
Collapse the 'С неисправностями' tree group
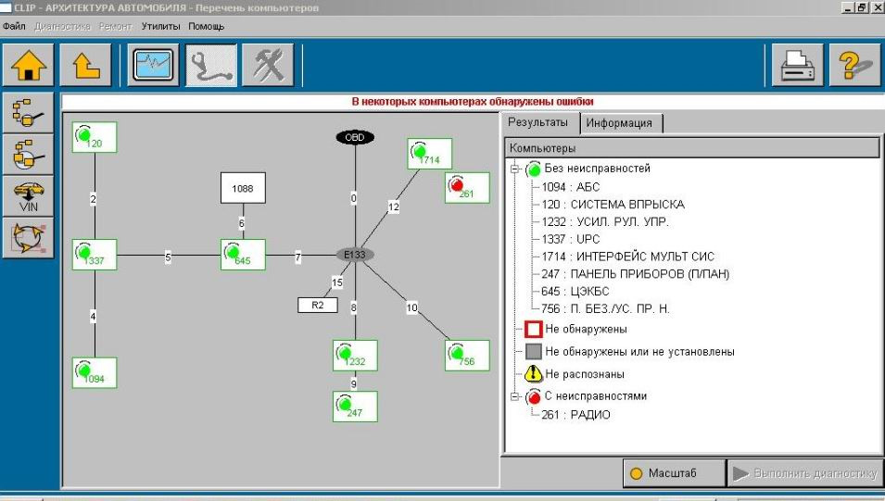point(514,396)
